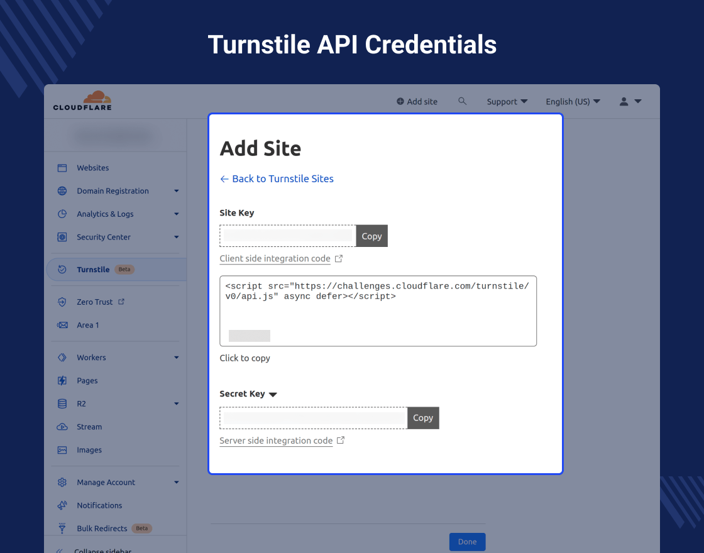Click the Cloudflare logo
This screenshot has height=553, width=704.
click(82, 101)
